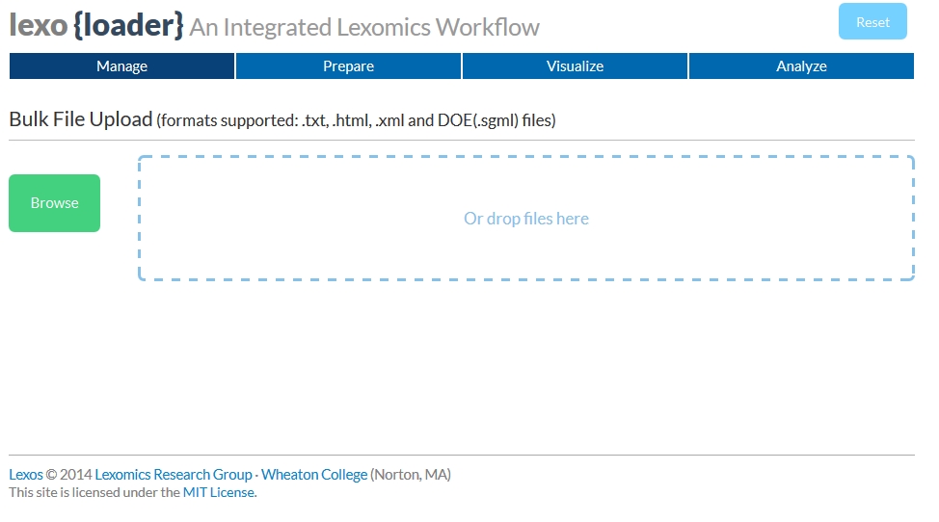This screenshot has height=522, width=939.
Task: Switch to the Prepare tab
Action: [x=349, y=65]
